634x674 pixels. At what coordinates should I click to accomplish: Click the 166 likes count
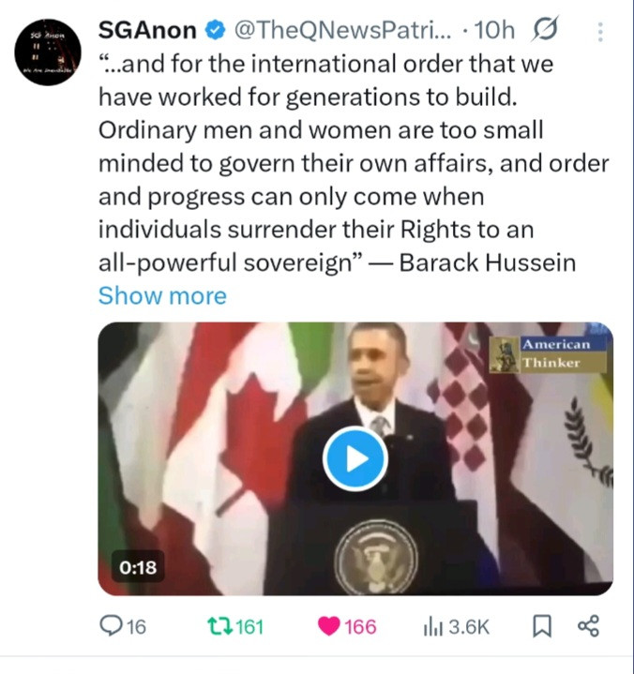360,627
